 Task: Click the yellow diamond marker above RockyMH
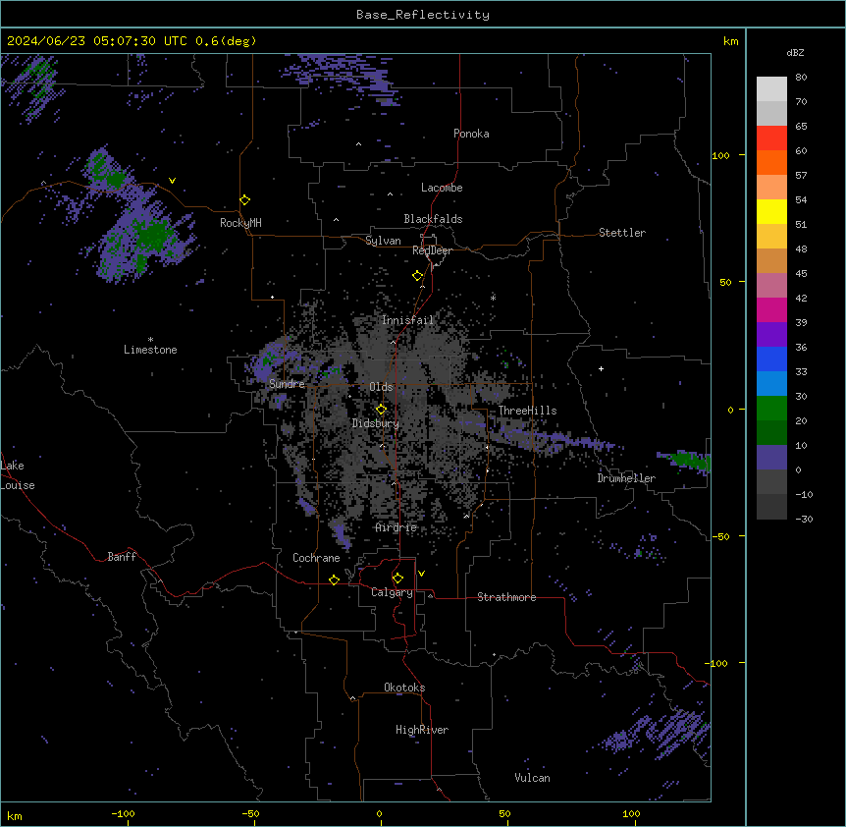[245, 200]
